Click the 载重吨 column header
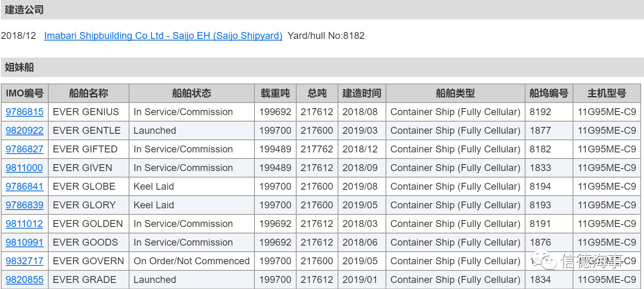 275,93
